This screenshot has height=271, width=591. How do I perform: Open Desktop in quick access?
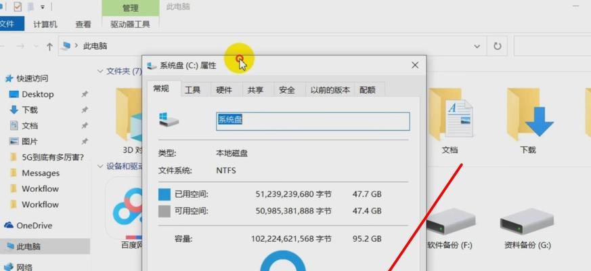(x=38, y=94)
